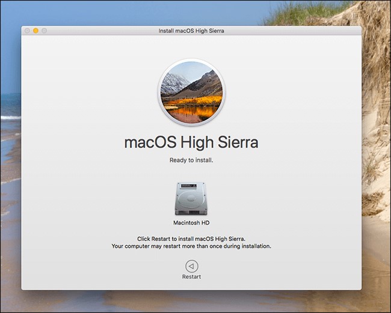Screen dimensions: 391x313
Task: Click the "Install macOS High Sierra" window title
Action: 191,31
